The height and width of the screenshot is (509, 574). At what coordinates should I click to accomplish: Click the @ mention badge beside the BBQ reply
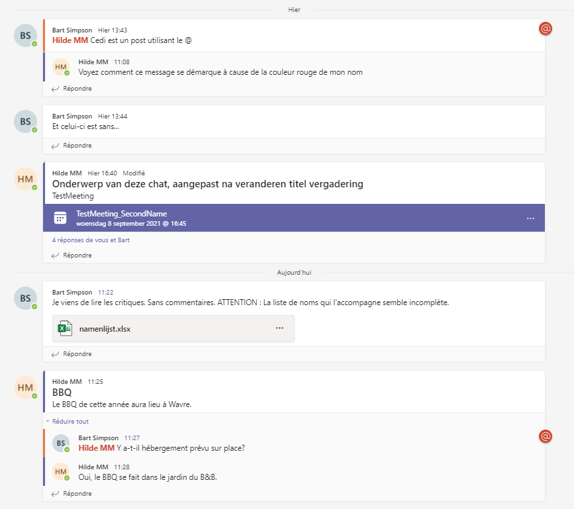pos(546,436)
